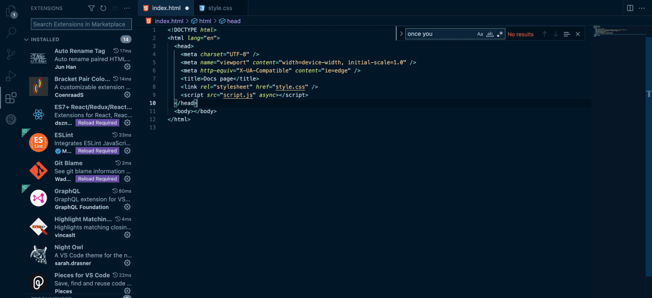Follow the style.css link in code
Screen dimensions: 652x298
290,87
